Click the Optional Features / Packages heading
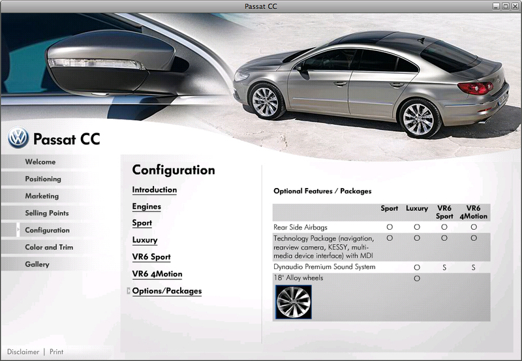 pyautogui.click(x=322, y=191)
